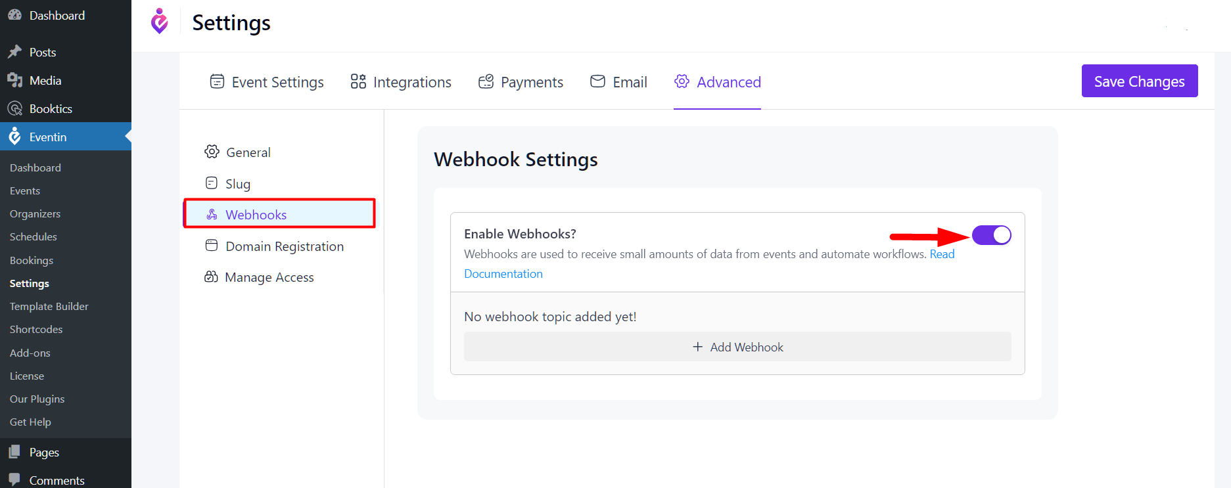The height and width of the screenshot is (488, 1231).
Task: Open Our Plugins page
Action: coord(37,399)
